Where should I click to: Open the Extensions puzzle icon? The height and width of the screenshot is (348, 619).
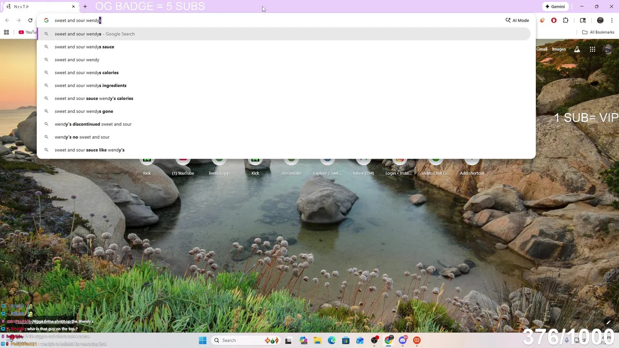click(566, 20)
